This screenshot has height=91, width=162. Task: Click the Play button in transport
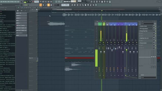pos(28,2)
